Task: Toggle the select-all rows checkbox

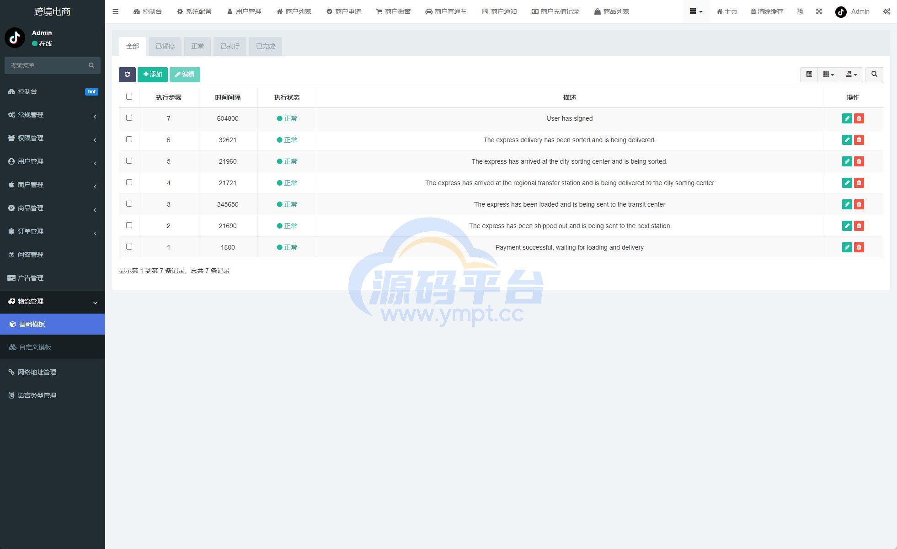Action: 129,97
